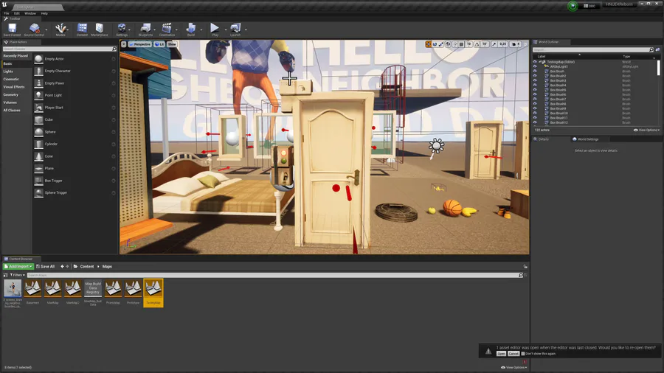Viewport: 664px width, 373px height.
Task: Click Open in the re-open assets notification
Action: 502,354
